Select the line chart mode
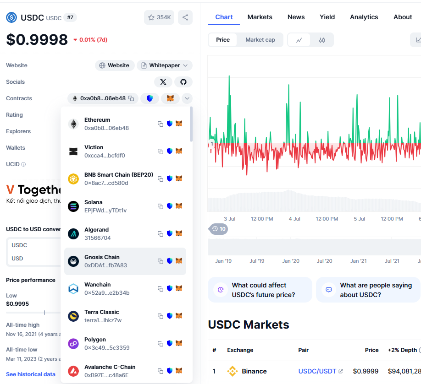 (299, 40)
